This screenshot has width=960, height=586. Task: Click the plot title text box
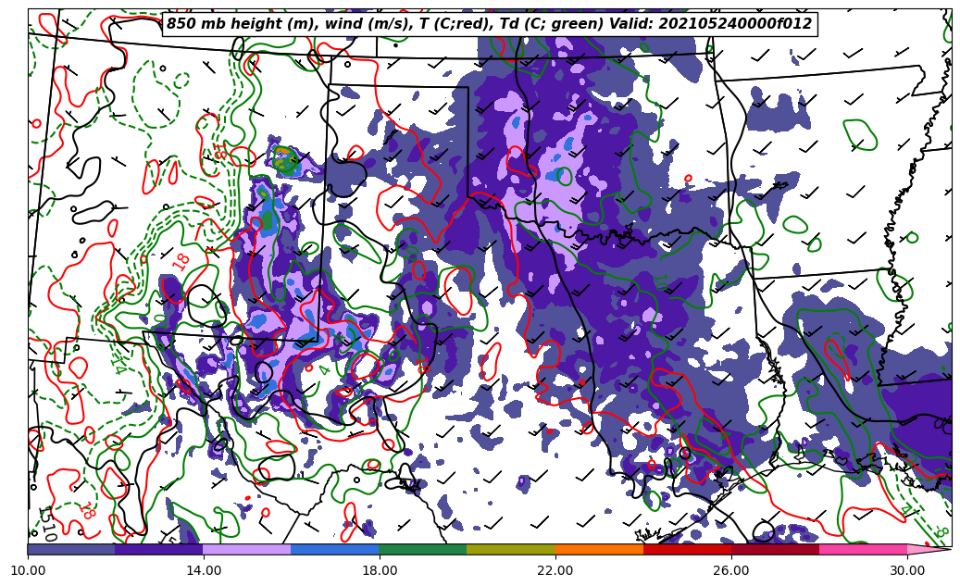(489, 24)
